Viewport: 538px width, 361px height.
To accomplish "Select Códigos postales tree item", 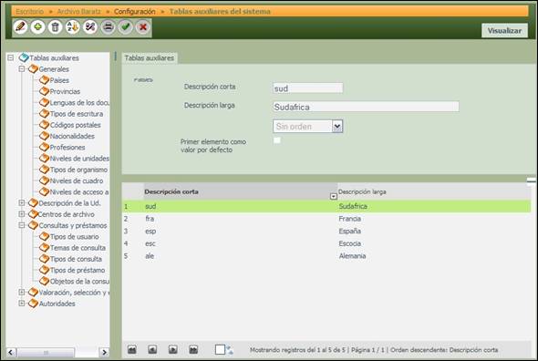I will pos(76,125).
